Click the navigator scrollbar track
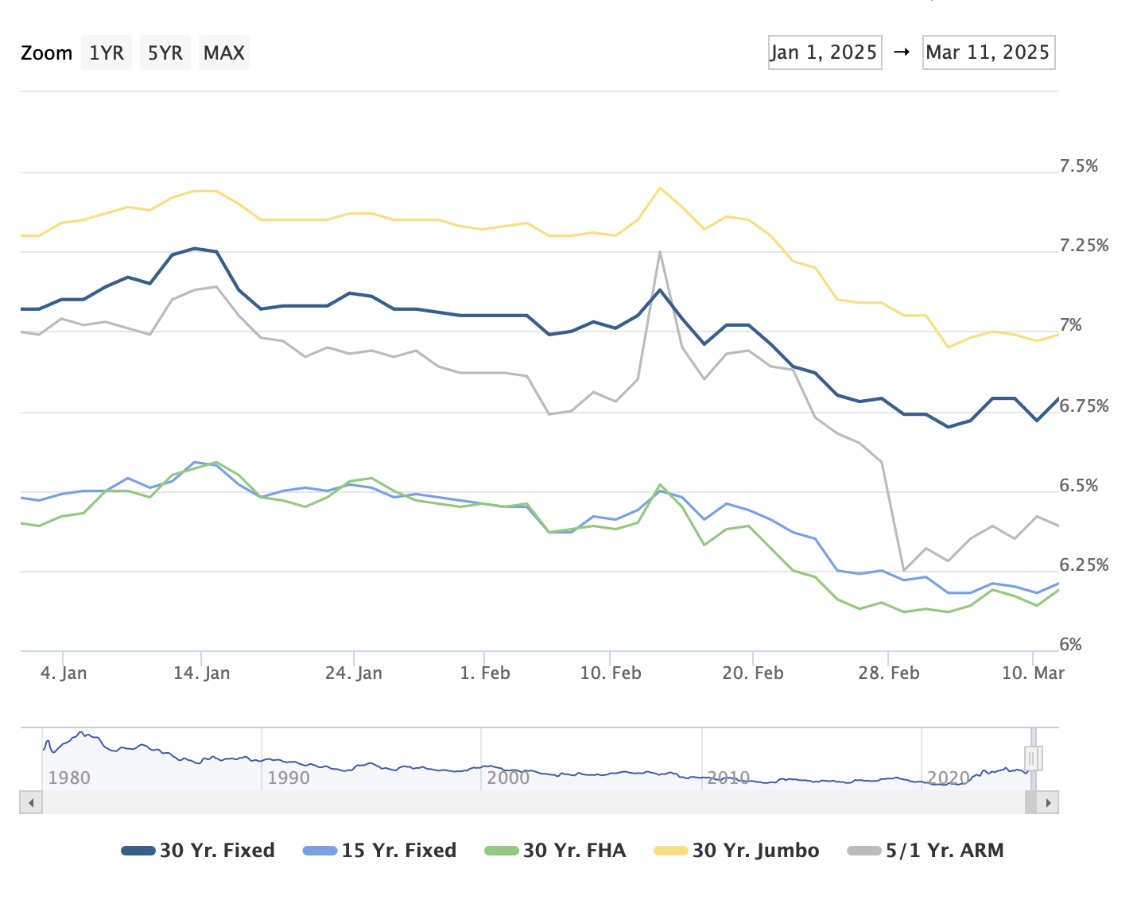 (x=533, y=803)
